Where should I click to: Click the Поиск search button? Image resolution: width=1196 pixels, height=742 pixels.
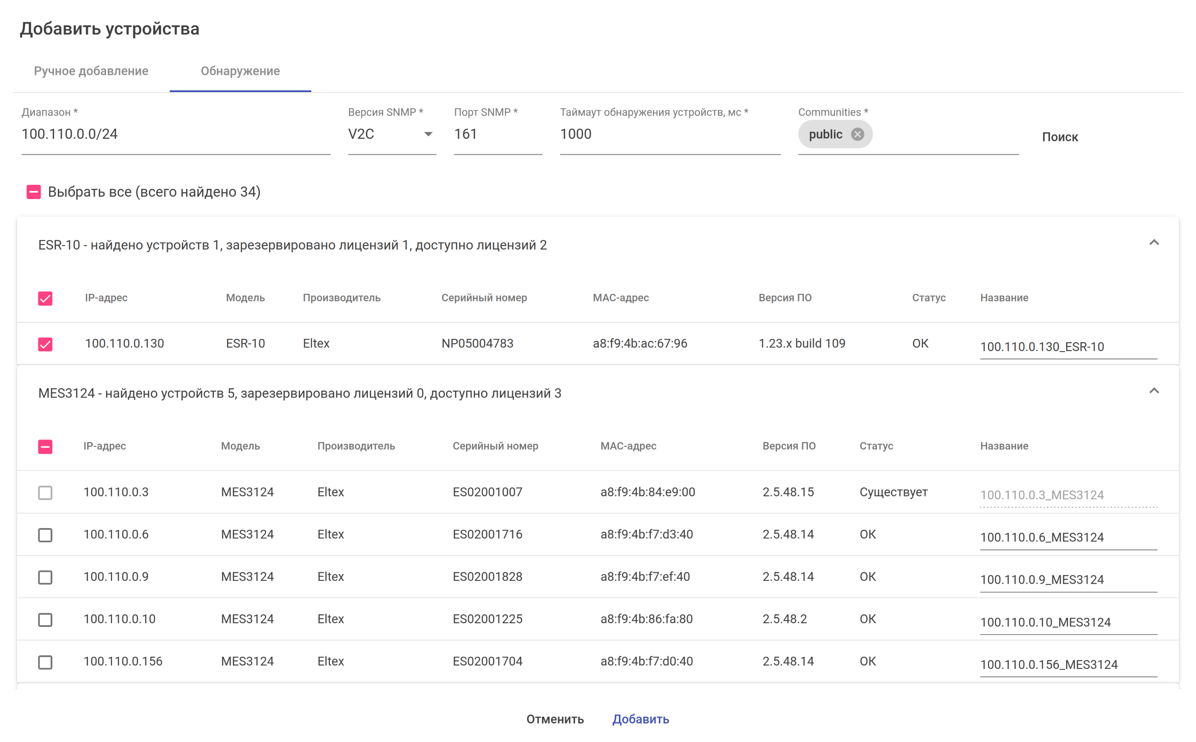point(1060,137)
